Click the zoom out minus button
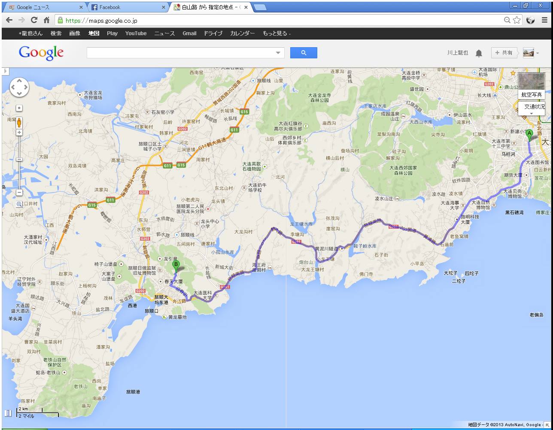Screen dimensions: 553x430 pyautogui.click(x=19, y=193)
